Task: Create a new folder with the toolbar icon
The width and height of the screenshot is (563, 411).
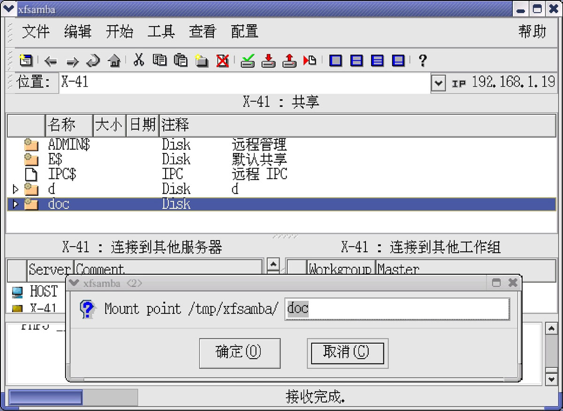Action: tap(202, 60)
